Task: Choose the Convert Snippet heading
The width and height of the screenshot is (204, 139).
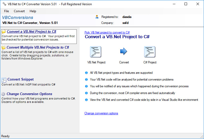Action: coord(21,80)
